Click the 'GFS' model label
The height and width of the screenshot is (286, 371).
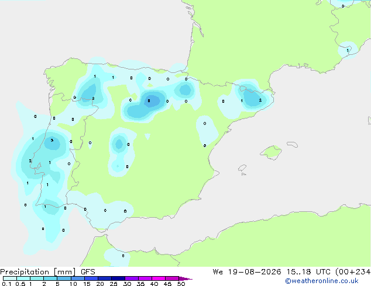pyautogui.click(x=88, y=272)
